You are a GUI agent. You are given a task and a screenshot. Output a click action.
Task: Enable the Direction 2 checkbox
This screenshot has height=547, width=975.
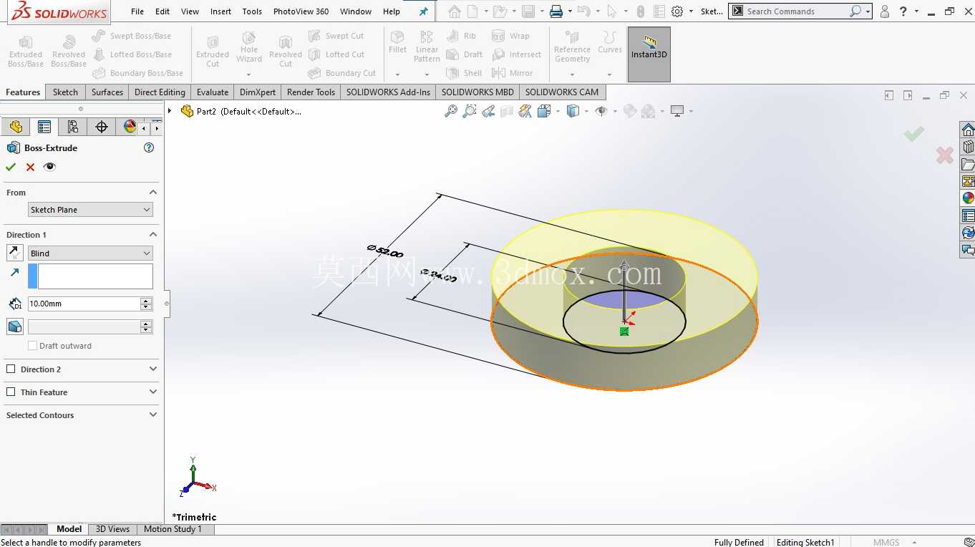[11, 369]
